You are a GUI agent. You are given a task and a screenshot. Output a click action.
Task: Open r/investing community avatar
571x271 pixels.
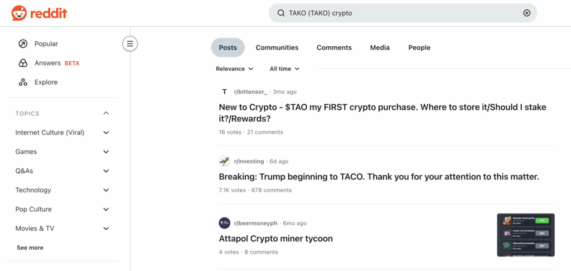[x=224, y=161]
